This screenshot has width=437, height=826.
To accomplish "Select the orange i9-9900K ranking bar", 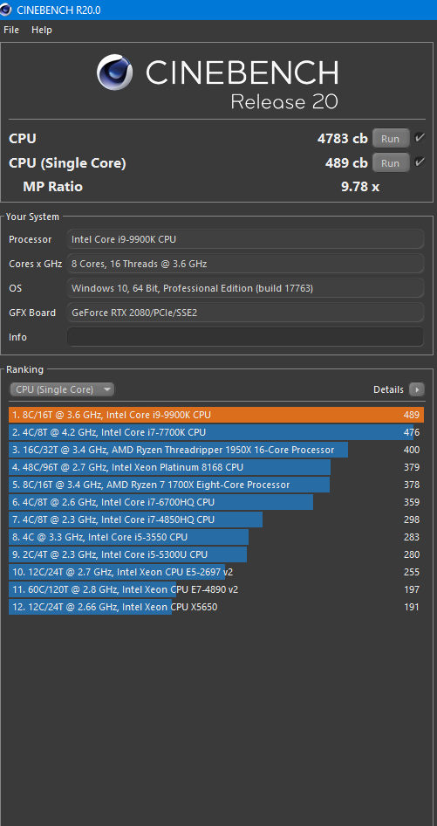I will point(216,415).
